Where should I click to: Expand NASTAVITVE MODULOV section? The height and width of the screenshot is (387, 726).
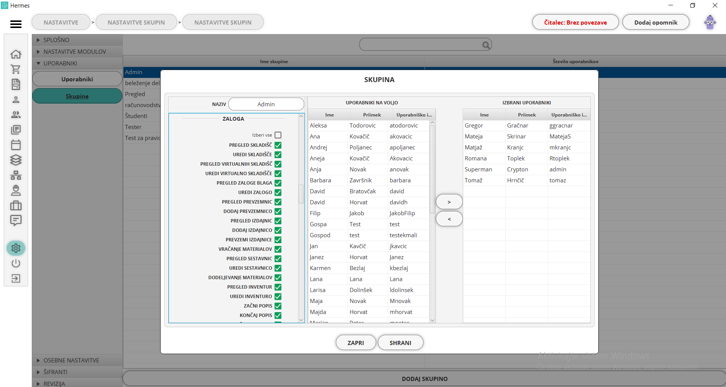(x=77, y=51)
